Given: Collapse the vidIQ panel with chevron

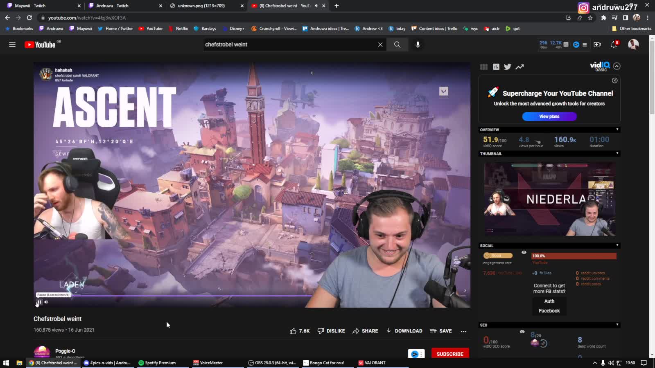Looking at the screenshot, I should pyautogui.click(x=617, y=66).
